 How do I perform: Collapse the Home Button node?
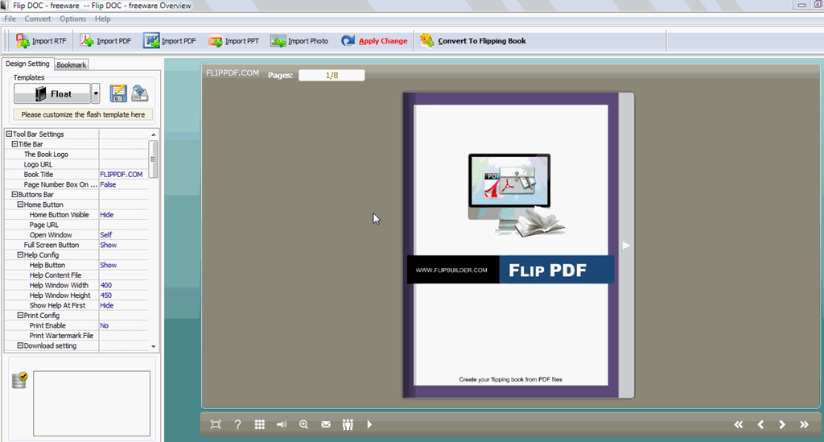(x=20, y=204)
